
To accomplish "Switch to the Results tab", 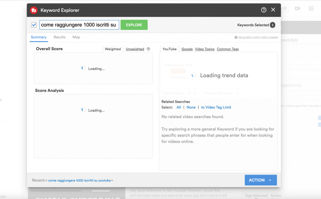I will click(x=59, y=37).
